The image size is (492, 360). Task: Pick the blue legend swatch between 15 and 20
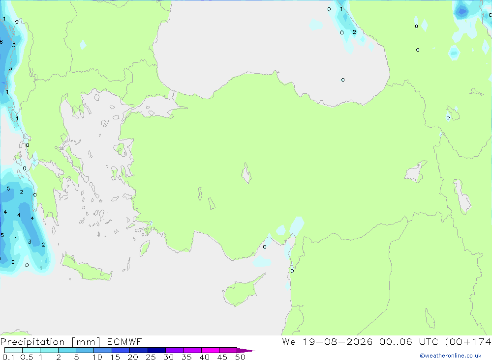coord(121,350)
